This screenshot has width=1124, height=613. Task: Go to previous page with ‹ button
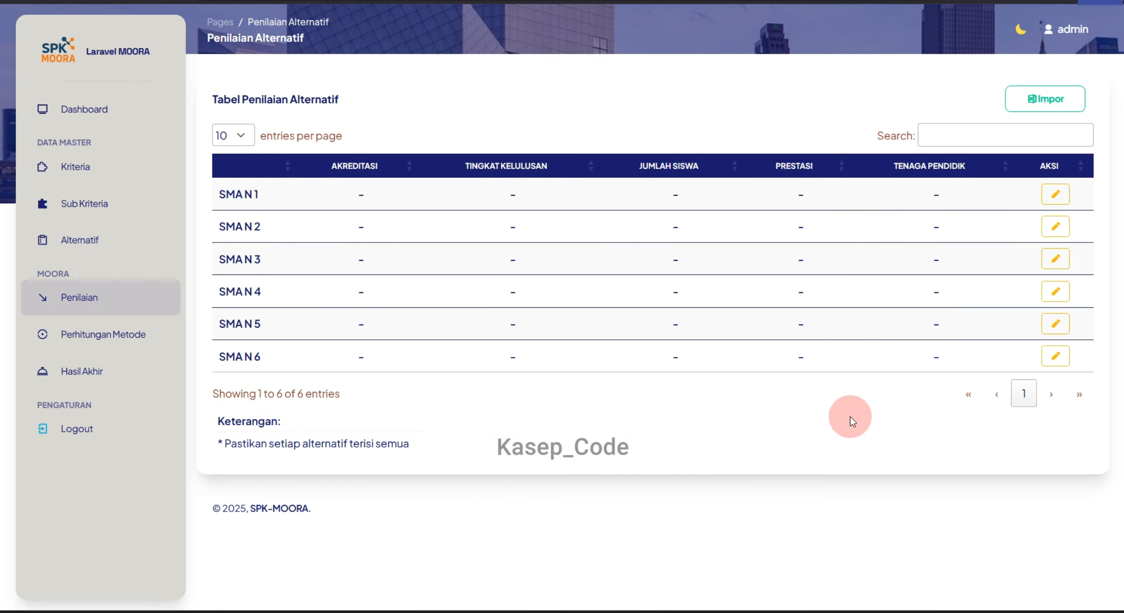[996, 394]
